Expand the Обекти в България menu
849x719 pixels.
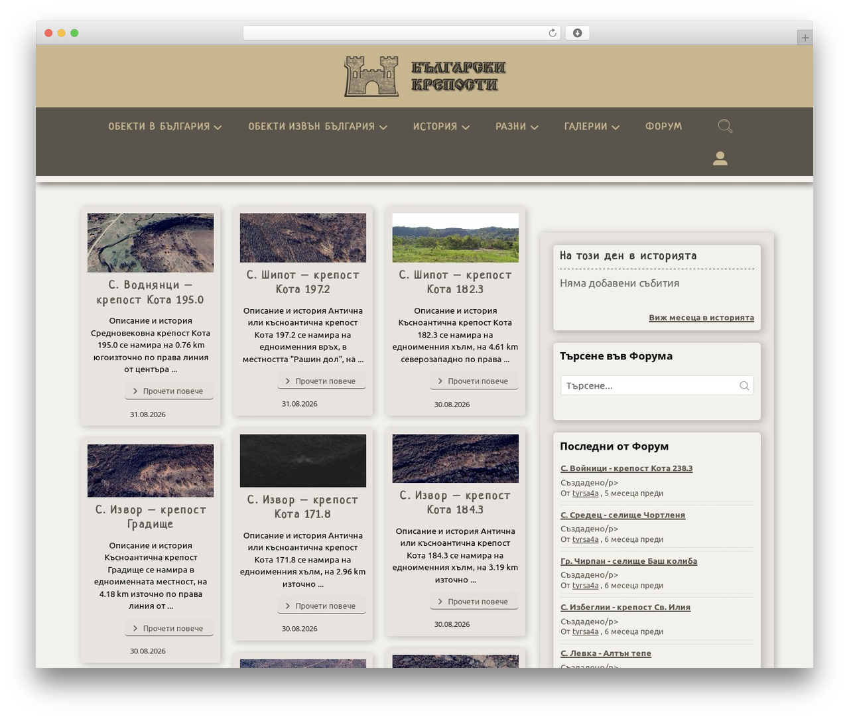(x=164, y=126)
